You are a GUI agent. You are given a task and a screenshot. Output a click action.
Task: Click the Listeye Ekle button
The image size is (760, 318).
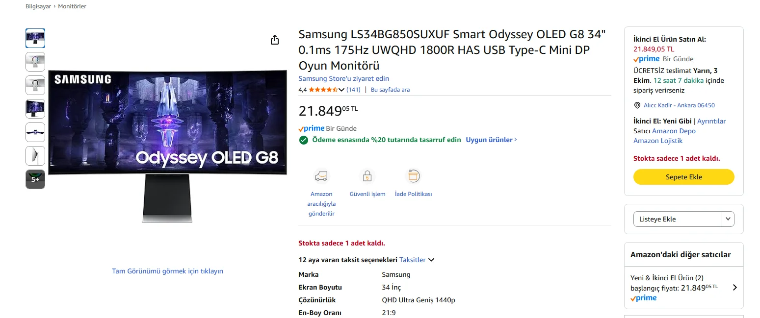[678, 219]
